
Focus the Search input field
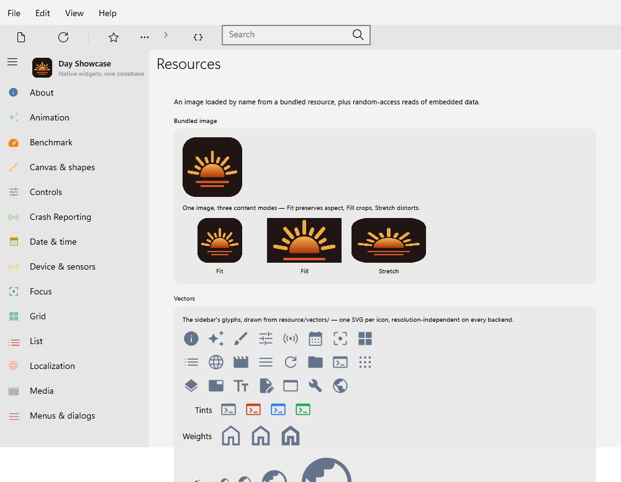click(296, 35)
